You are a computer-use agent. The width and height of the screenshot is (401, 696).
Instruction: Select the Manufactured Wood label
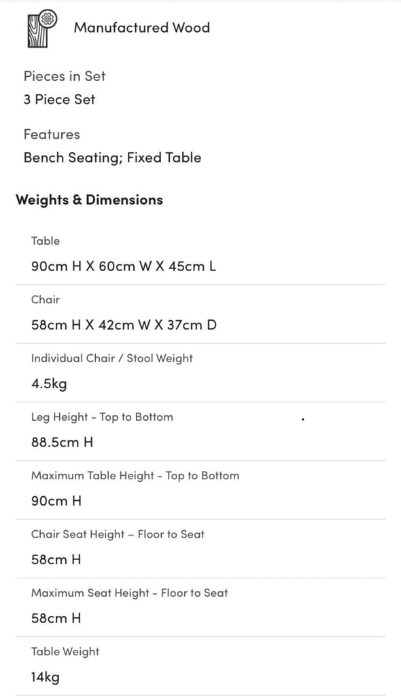point(141,27)
